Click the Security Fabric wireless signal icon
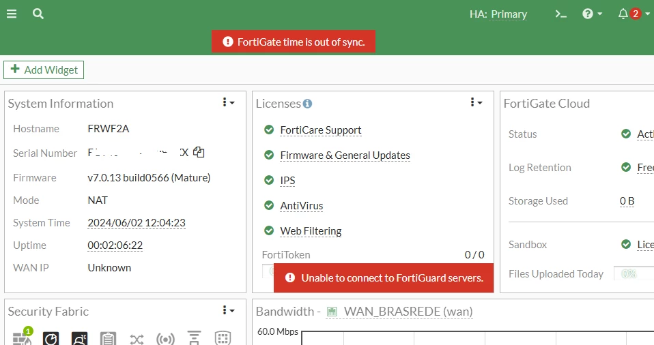Image resolution: width=654 pixels, height=345 pixels. coord(165,339)
